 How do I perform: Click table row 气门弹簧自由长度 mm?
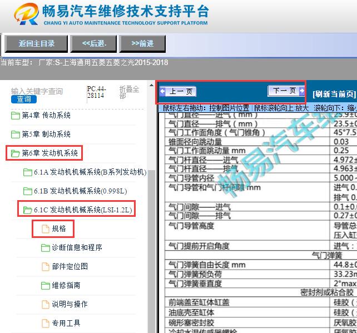click(261, 265)
